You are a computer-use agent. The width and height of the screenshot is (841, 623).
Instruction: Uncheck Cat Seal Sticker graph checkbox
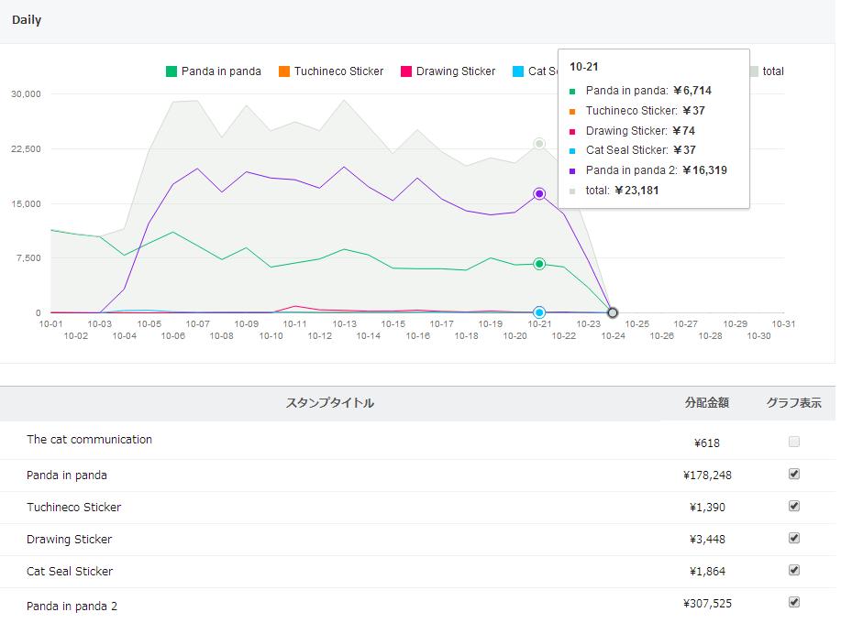794,570
